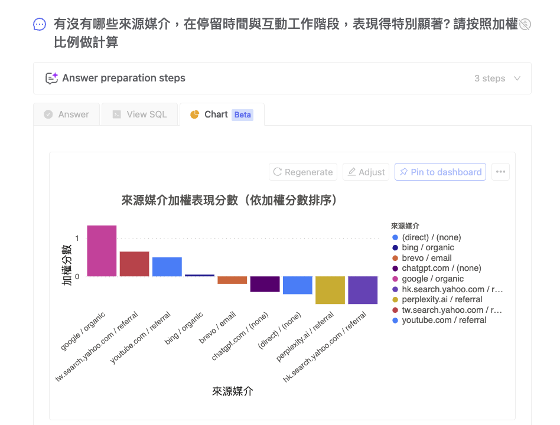Click the crossed-out icon at question's right end
Image resolution: width=560 pixels, height=425 pixels.
(x=525, y=24)
